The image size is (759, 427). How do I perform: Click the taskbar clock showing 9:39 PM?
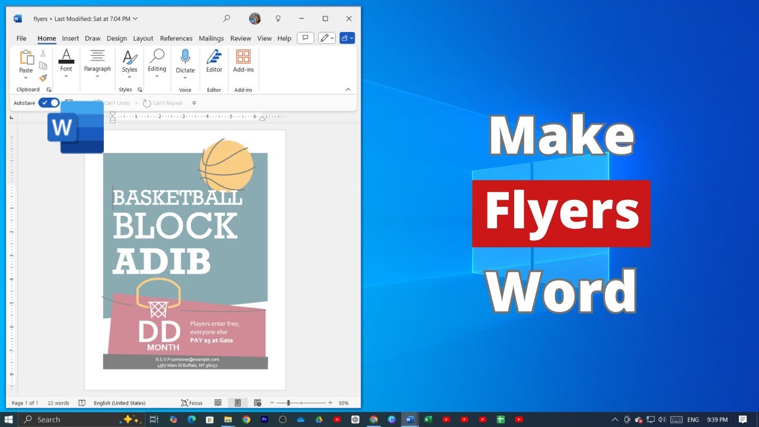click(717, 419)
